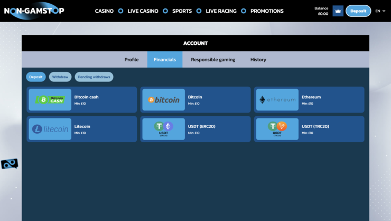Select the Bitcoin Cash logo tile
The image size is (391, 221).
coord(50,100)
